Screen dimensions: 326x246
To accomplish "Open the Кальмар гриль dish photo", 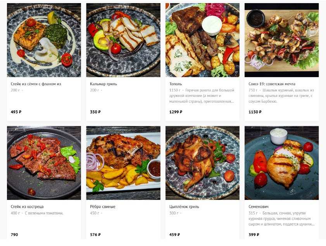I will (x=123, y=40).
